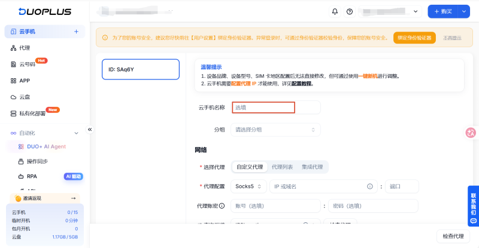This screenshot has height=248, width=479.
Task: Click the 代理 network icon
Action: [x=13, y=48]
